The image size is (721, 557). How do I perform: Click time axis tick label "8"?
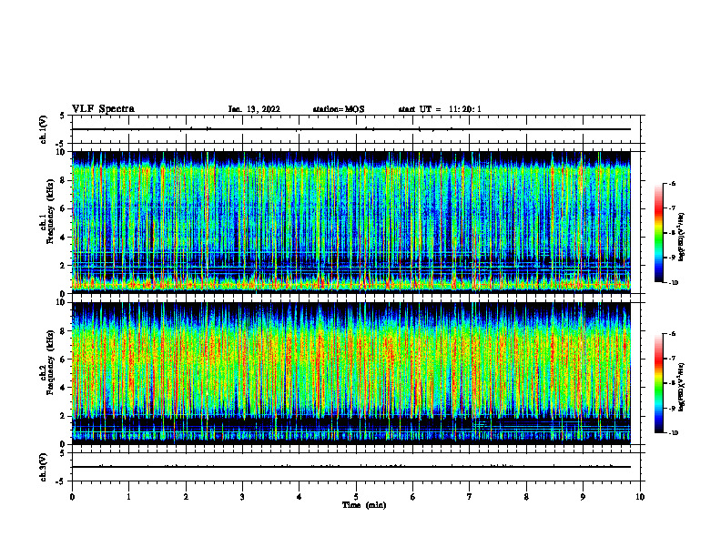(526, 497)
